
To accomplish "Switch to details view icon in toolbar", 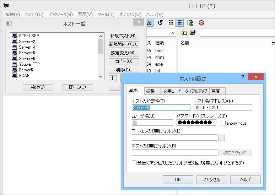I will click(179, 23).
